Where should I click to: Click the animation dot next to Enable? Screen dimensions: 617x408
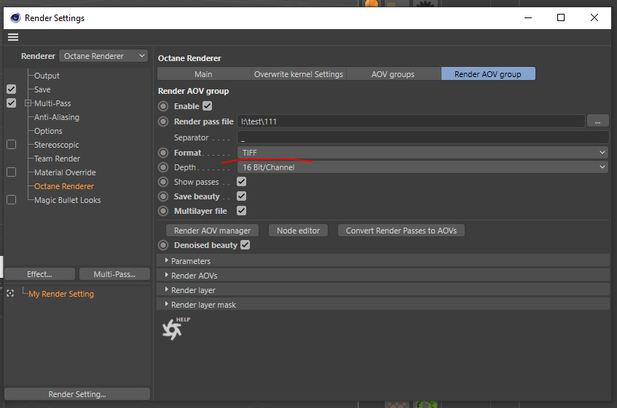(x=163, y=106)
